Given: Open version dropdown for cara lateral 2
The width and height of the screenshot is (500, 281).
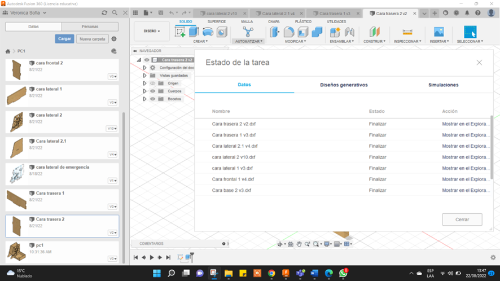Looking at the screenshot, I should pyautogui.click(x=112, y=129).
